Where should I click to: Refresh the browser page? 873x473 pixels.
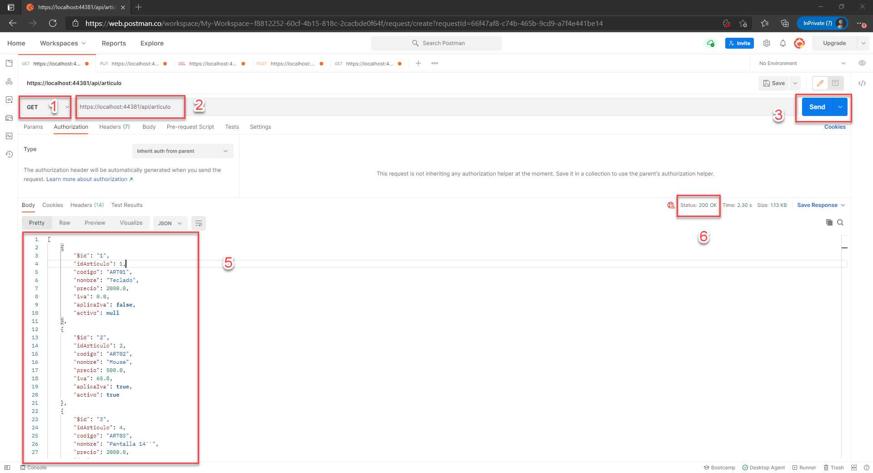(53, 23)
